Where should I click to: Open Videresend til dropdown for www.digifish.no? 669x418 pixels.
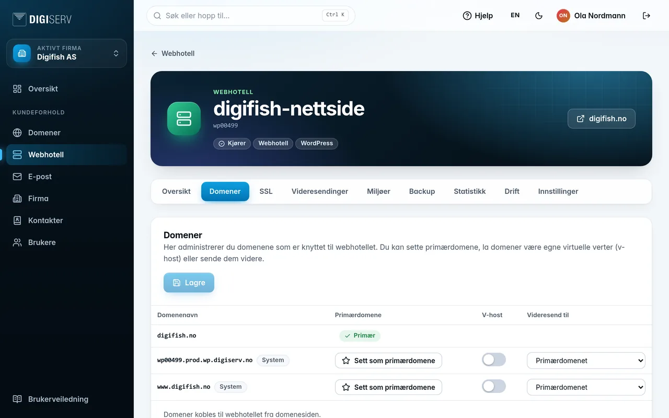[x=586, y=387]
